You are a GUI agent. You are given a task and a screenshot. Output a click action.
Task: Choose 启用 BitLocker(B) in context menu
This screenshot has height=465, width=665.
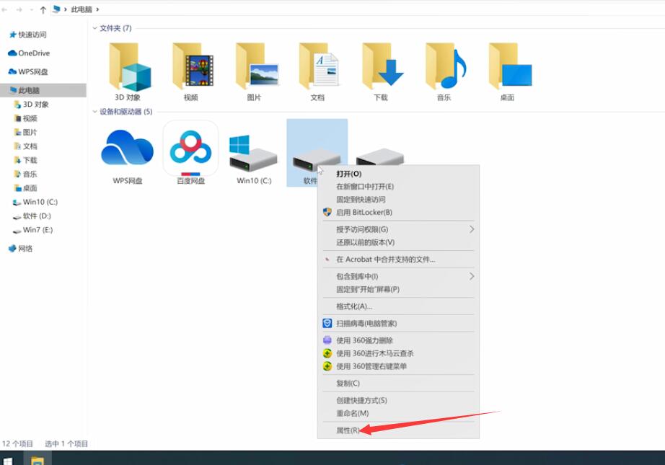tap(398, 212)
